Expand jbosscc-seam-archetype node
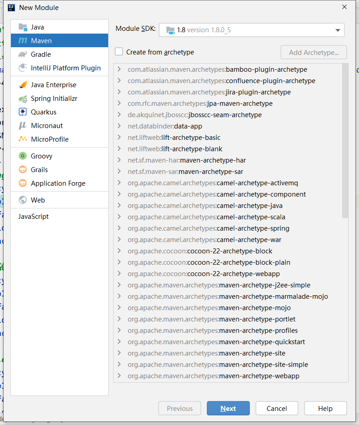The height and width of the screenshot is (425, 359). [x=119, y=115]
